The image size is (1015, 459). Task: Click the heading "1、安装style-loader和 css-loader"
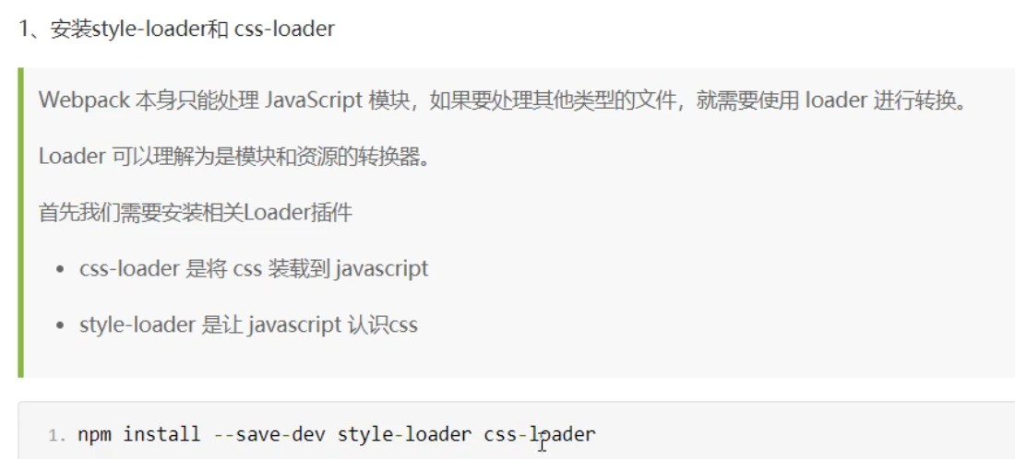tap(176, 29)
